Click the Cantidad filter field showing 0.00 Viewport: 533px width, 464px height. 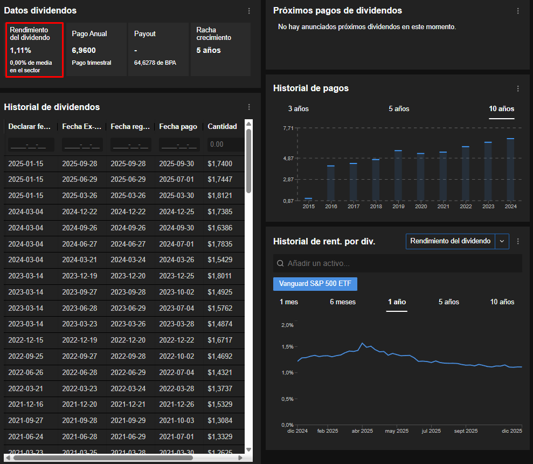coord(224,145)
